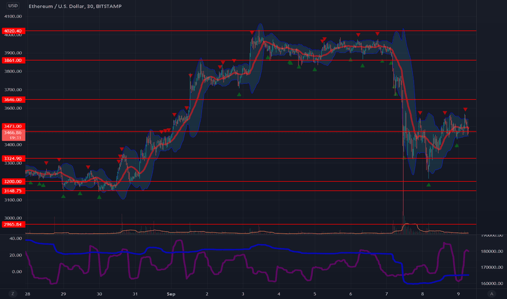This screenshot has width=507, height=299.
Task: Click date 9 on the time axis
Action: [x=458, y=294]
